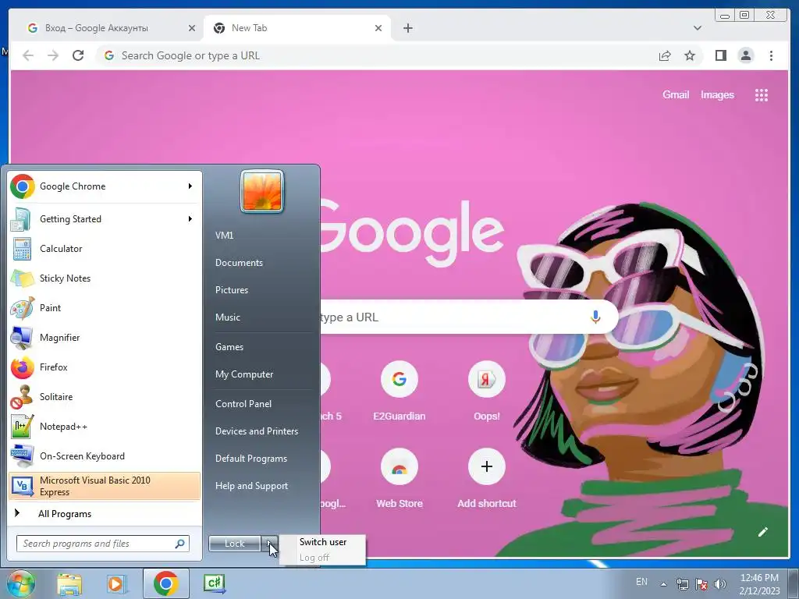The width and height of the screenshot is (799, 599).
Task: Launch Microsoft Visual Basic 2010 Express
Action: click(x=105, y=486)
